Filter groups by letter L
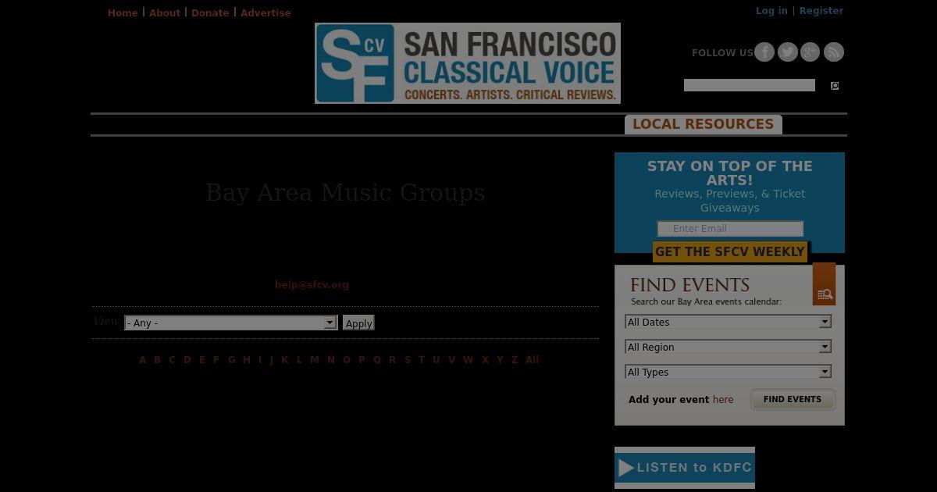Screen dimensions: 937x492 299,360
